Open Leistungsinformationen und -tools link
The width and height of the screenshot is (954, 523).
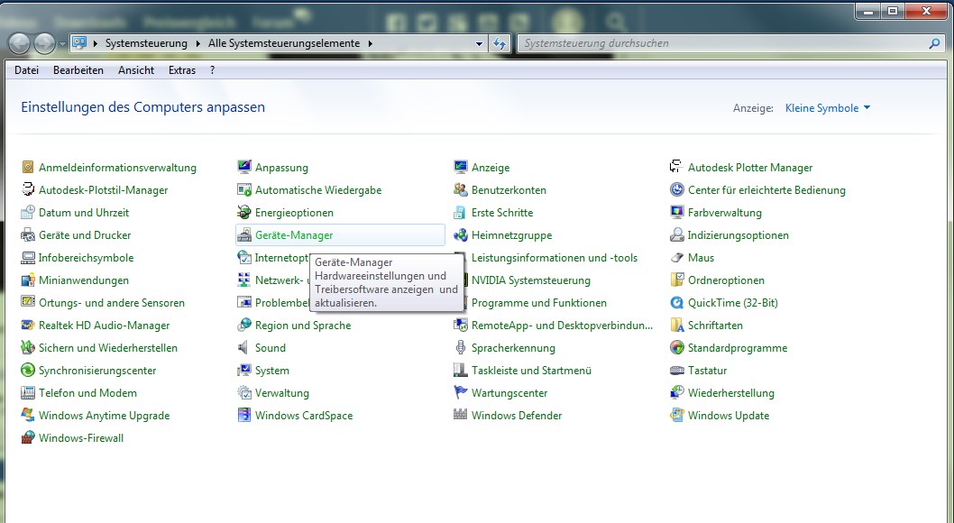click(x=555, y=257)
